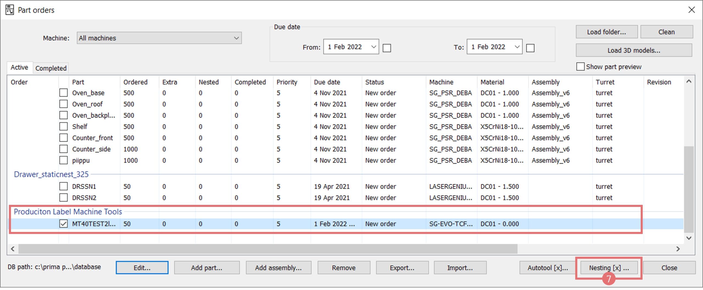703x290 pixels.
Task: Select the Active tab
Action: pos(19,67)
